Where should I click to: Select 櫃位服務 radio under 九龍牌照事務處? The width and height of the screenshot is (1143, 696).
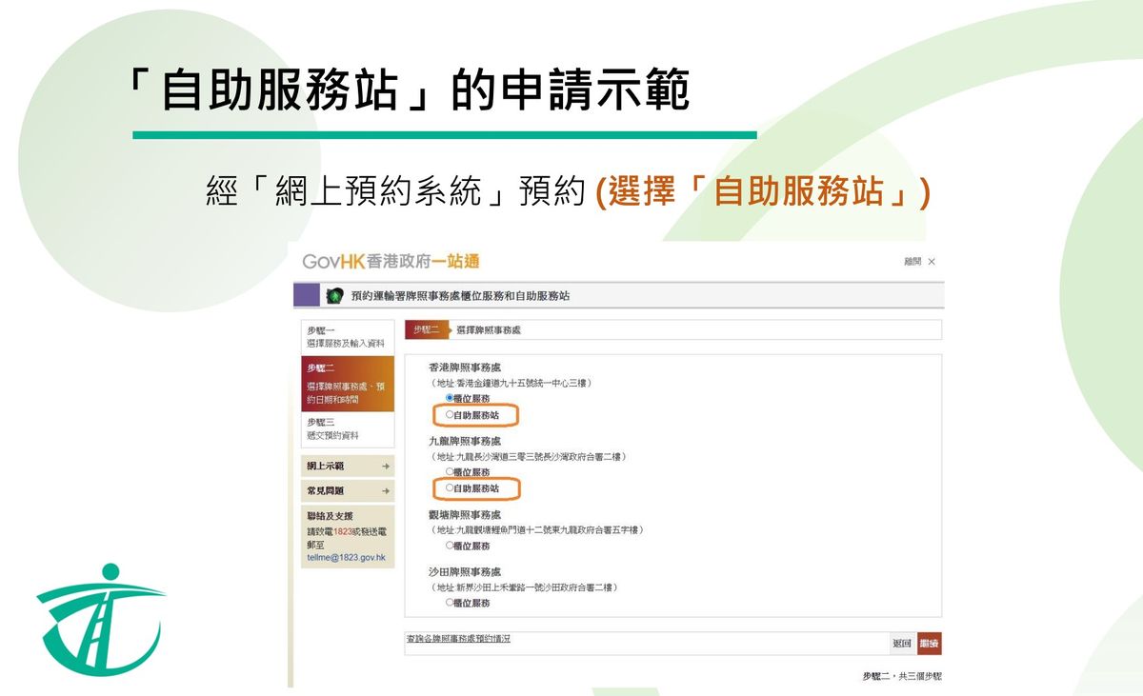[450, 471]
